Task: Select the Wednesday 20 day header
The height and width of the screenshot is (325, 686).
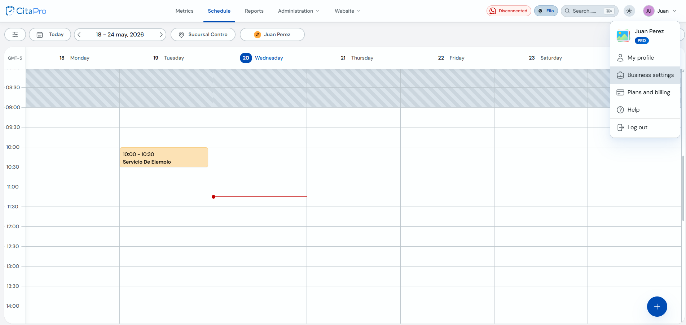Action: pyautogui.click(x=261, y=58)
